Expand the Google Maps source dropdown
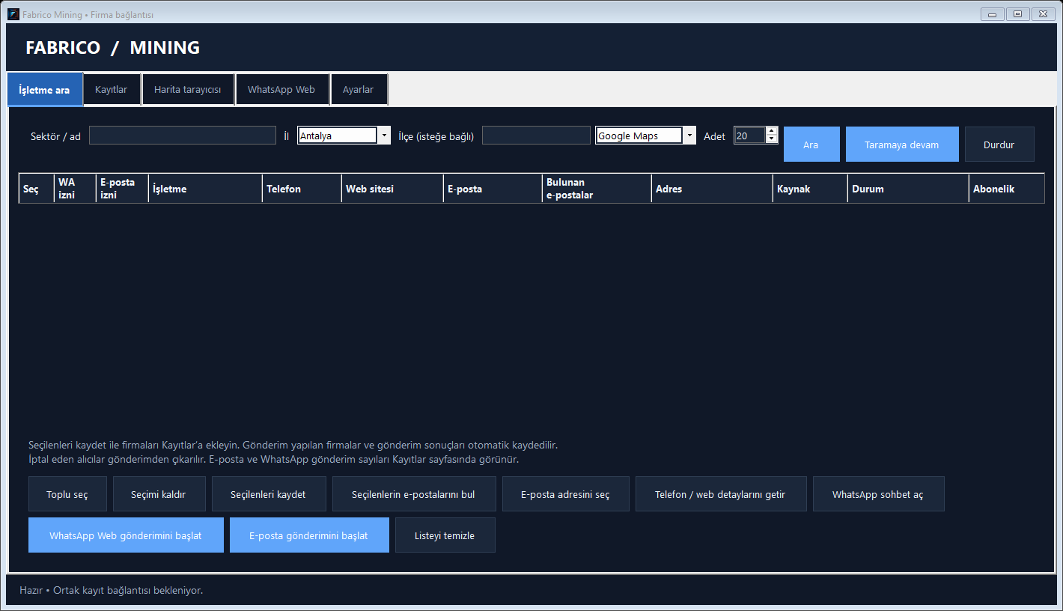 (x=645, y=136)
